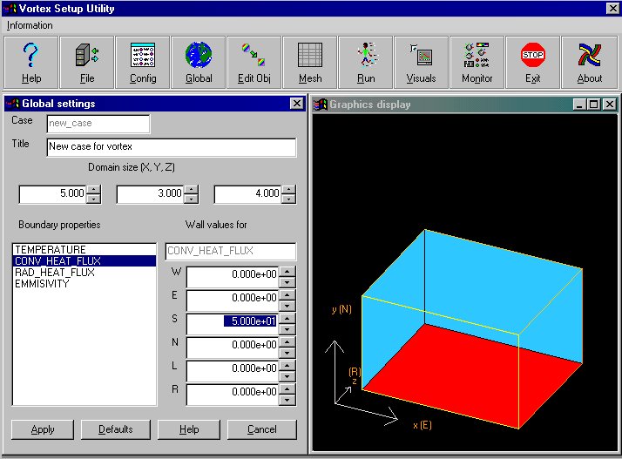Open the About toolbar icon
The image size is (622, 459).
pos(589,63)
